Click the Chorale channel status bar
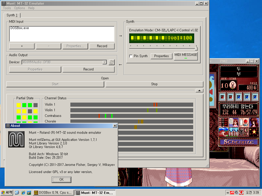 132,122
